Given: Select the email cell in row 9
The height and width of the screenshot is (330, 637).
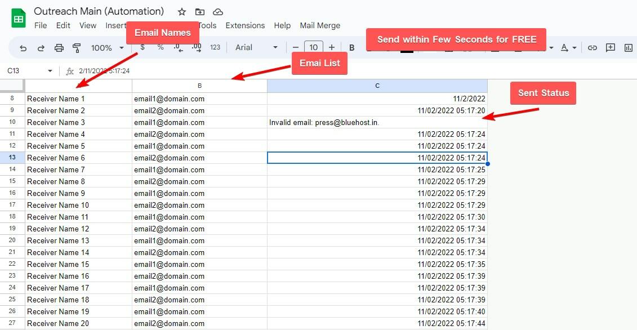Looking at the screenshot, I should (x=199, y=110).
